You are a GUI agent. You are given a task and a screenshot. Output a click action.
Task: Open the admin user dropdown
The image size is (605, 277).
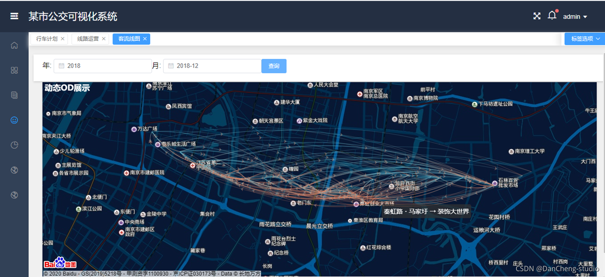pos(575,17)
